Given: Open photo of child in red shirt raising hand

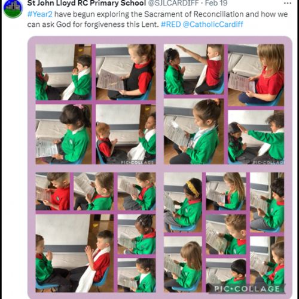Looking at the screenshot, I should pos(194,69).
